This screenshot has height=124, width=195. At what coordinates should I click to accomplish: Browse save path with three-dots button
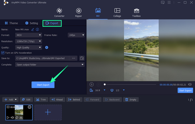pos(73,58)
